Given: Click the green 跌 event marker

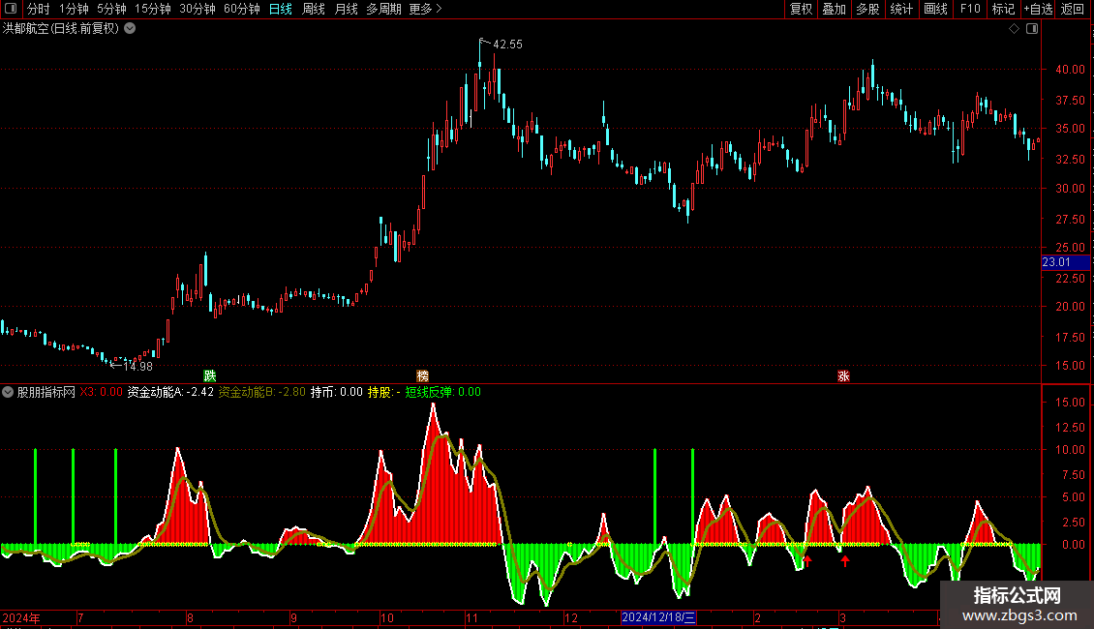Looking at the screenshot, I should (x=210, y=375).
